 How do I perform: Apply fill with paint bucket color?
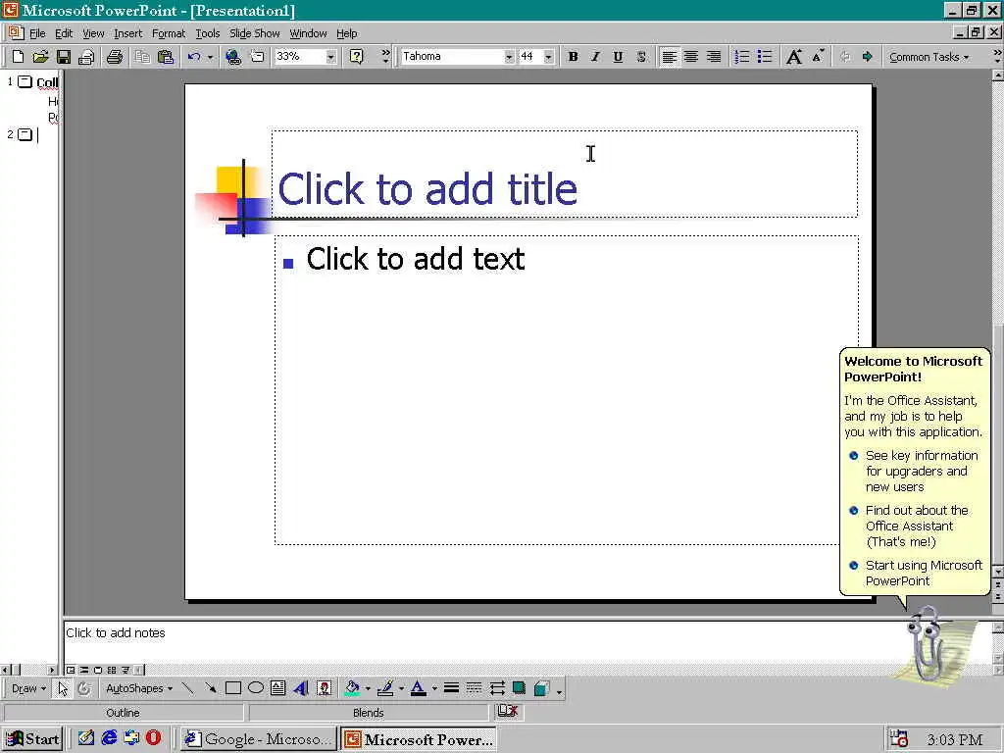coord(352,688)
